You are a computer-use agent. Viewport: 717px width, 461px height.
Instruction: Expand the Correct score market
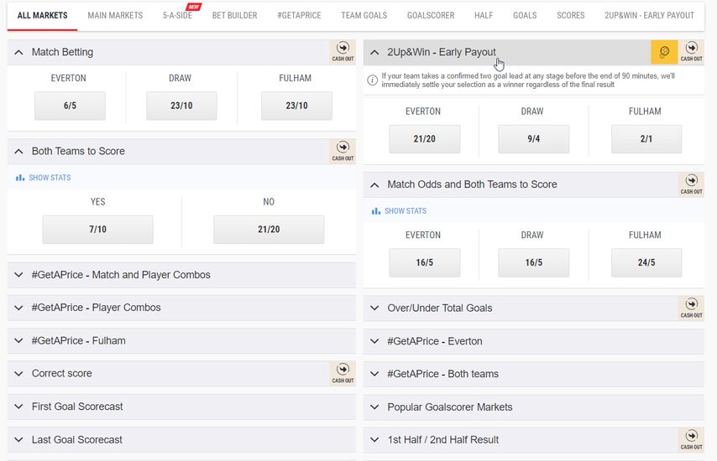tap(18, 373)
